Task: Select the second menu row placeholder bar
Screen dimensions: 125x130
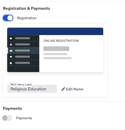Action: point(23,44)
